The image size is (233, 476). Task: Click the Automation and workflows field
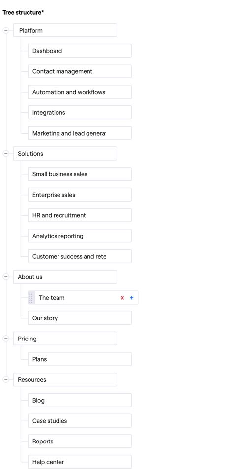[x=80, y=92]
